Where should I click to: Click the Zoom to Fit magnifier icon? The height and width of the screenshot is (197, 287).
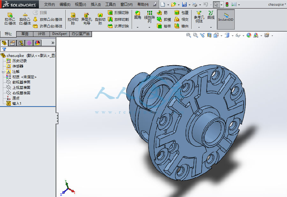[x=188, y=35]
